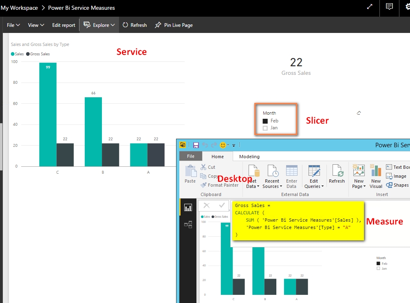Click the Month slicer header text
This screenshot has height=303, width=410.
(x=269, y=113)
